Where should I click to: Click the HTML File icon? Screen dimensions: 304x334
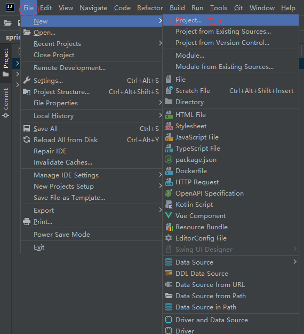click(169, 115)
